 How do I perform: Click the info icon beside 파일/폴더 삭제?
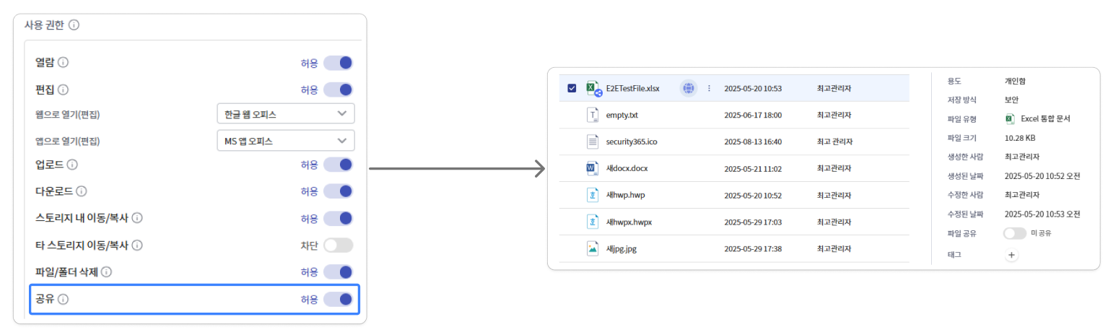[106, 272]
